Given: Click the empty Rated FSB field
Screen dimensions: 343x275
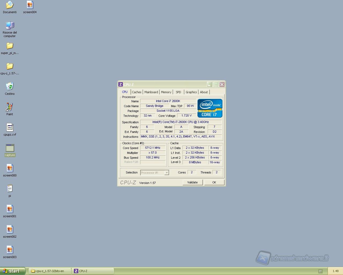Looking at the screenshot, I should coord(153,162).
